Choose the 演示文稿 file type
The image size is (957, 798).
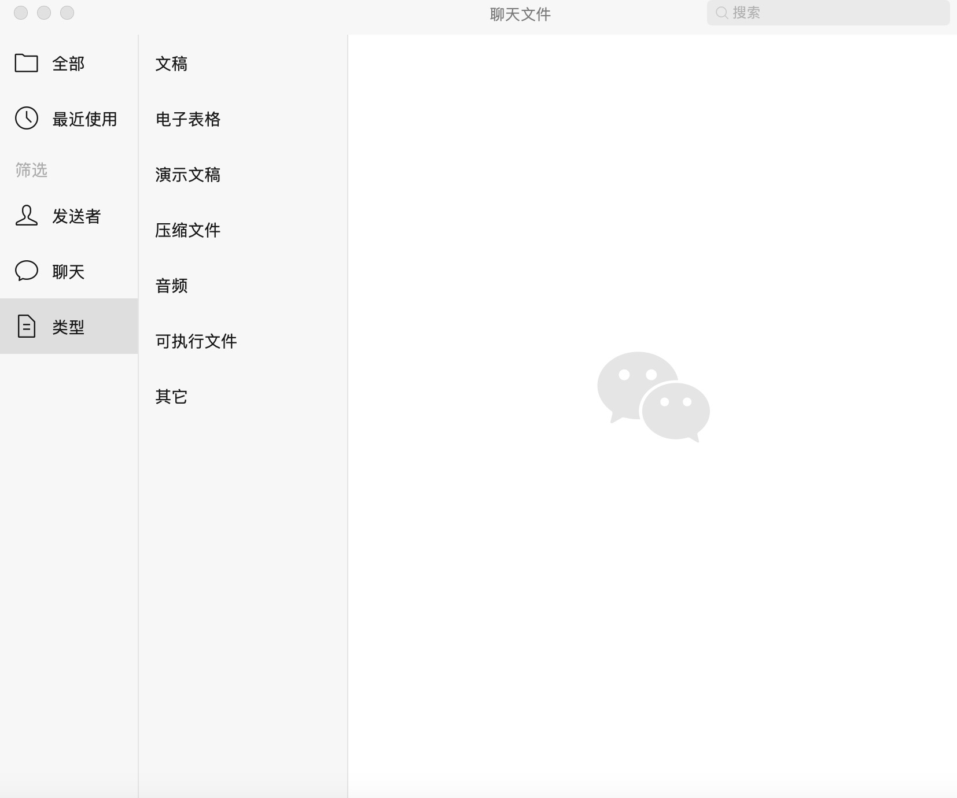pyautogui.click(x=243, y=175)
